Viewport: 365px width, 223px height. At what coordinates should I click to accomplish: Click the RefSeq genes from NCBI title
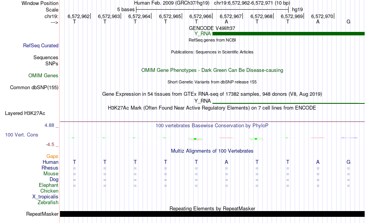tap(212, 40)
